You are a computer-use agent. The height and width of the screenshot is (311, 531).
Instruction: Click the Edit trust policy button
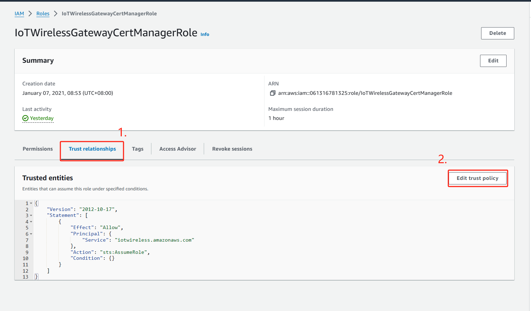478,178
